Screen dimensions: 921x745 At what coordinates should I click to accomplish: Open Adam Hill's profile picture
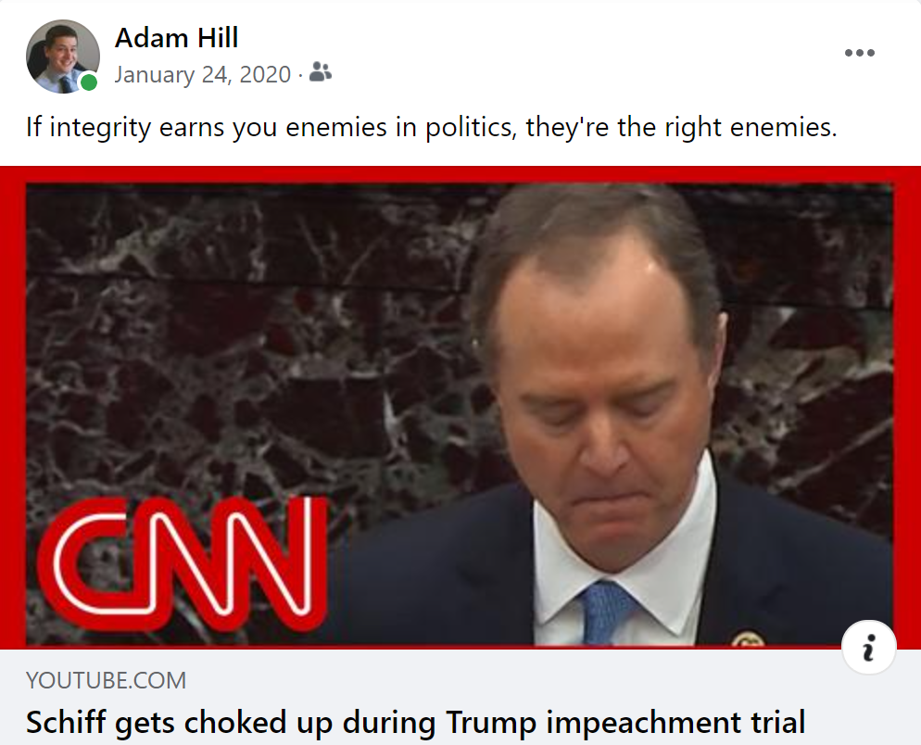(63, 57)
